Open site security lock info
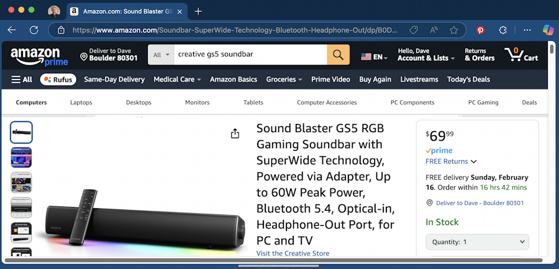 [x=61, y=30]
